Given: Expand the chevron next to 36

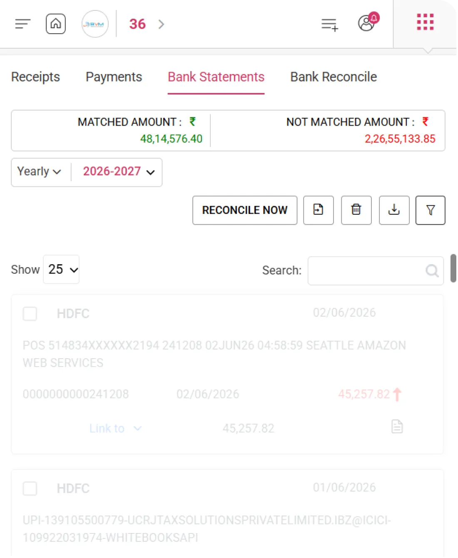Looking at the screenshot, I should [162, 24].
